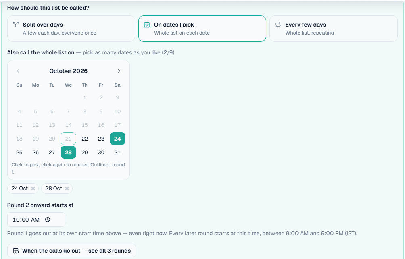Pick October 26 in the calendar

coord(35,152)
